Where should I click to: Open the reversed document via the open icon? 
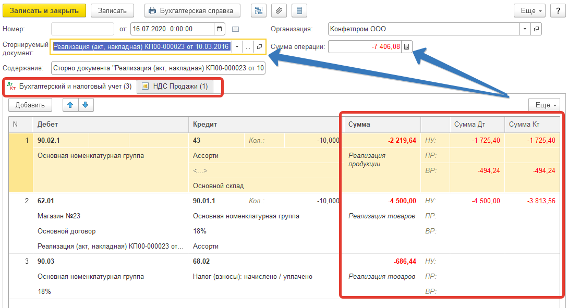tap(259, 47)
